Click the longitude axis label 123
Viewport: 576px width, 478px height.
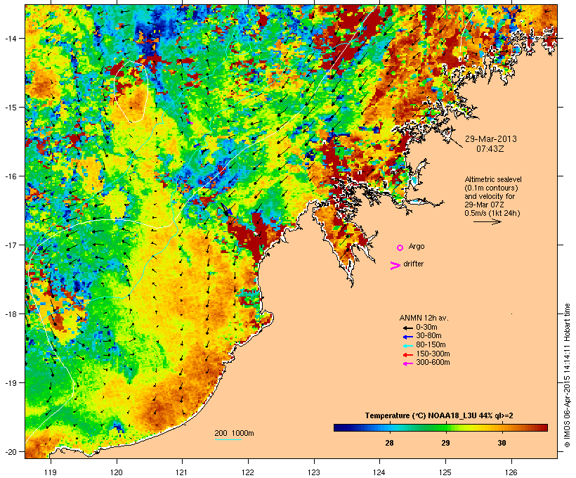[314, 472]
